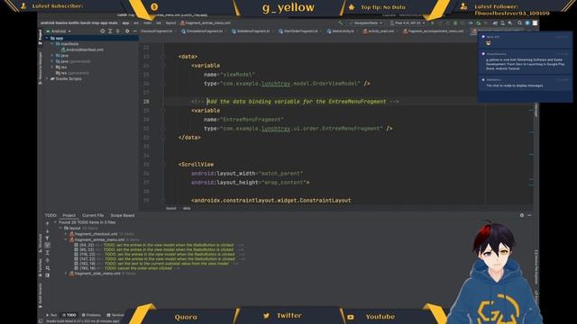
Task: Open the MainActivity.kt editor tab
Action: tap(341, 31)
